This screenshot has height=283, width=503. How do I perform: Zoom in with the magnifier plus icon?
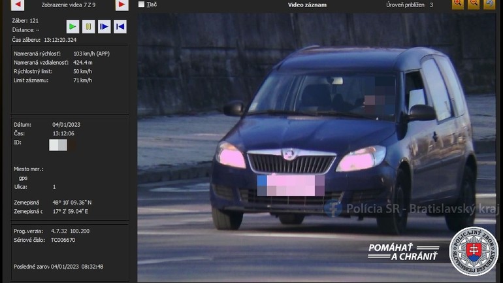[458, 5]
